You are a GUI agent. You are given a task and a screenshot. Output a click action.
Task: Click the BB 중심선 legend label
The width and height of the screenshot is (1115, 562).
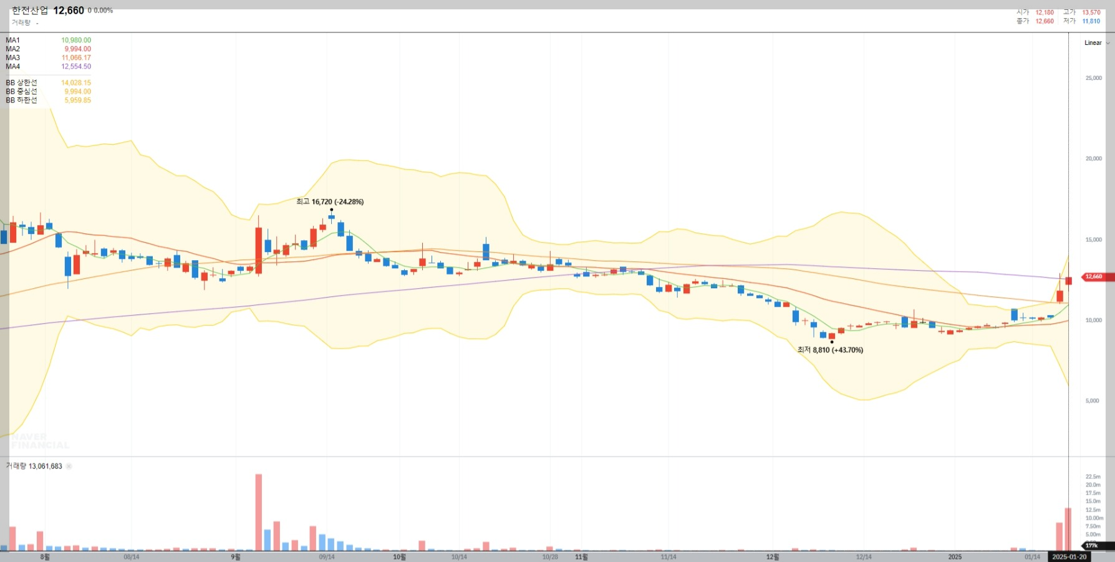[22, 91]
